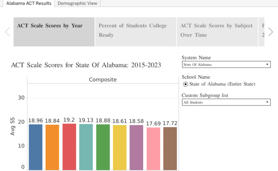The image size is (278, 171).
Task: Click the yellow bar showing 18.61
Action: point(120,147)
